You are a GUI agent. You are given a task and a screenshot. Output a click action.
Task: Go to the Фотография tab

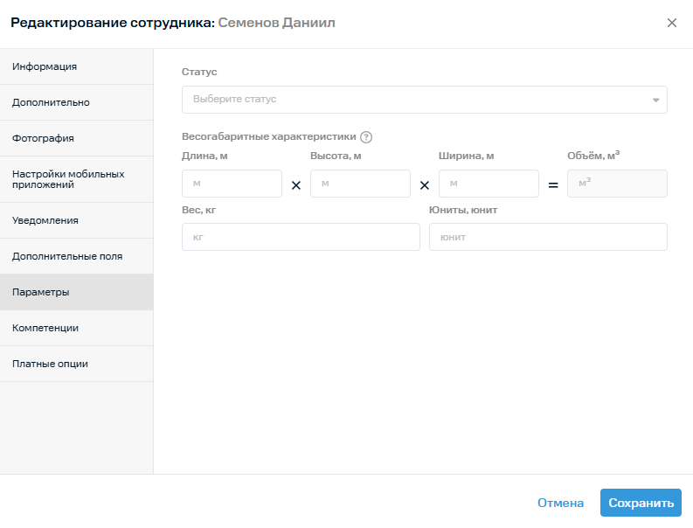[76, 138]
